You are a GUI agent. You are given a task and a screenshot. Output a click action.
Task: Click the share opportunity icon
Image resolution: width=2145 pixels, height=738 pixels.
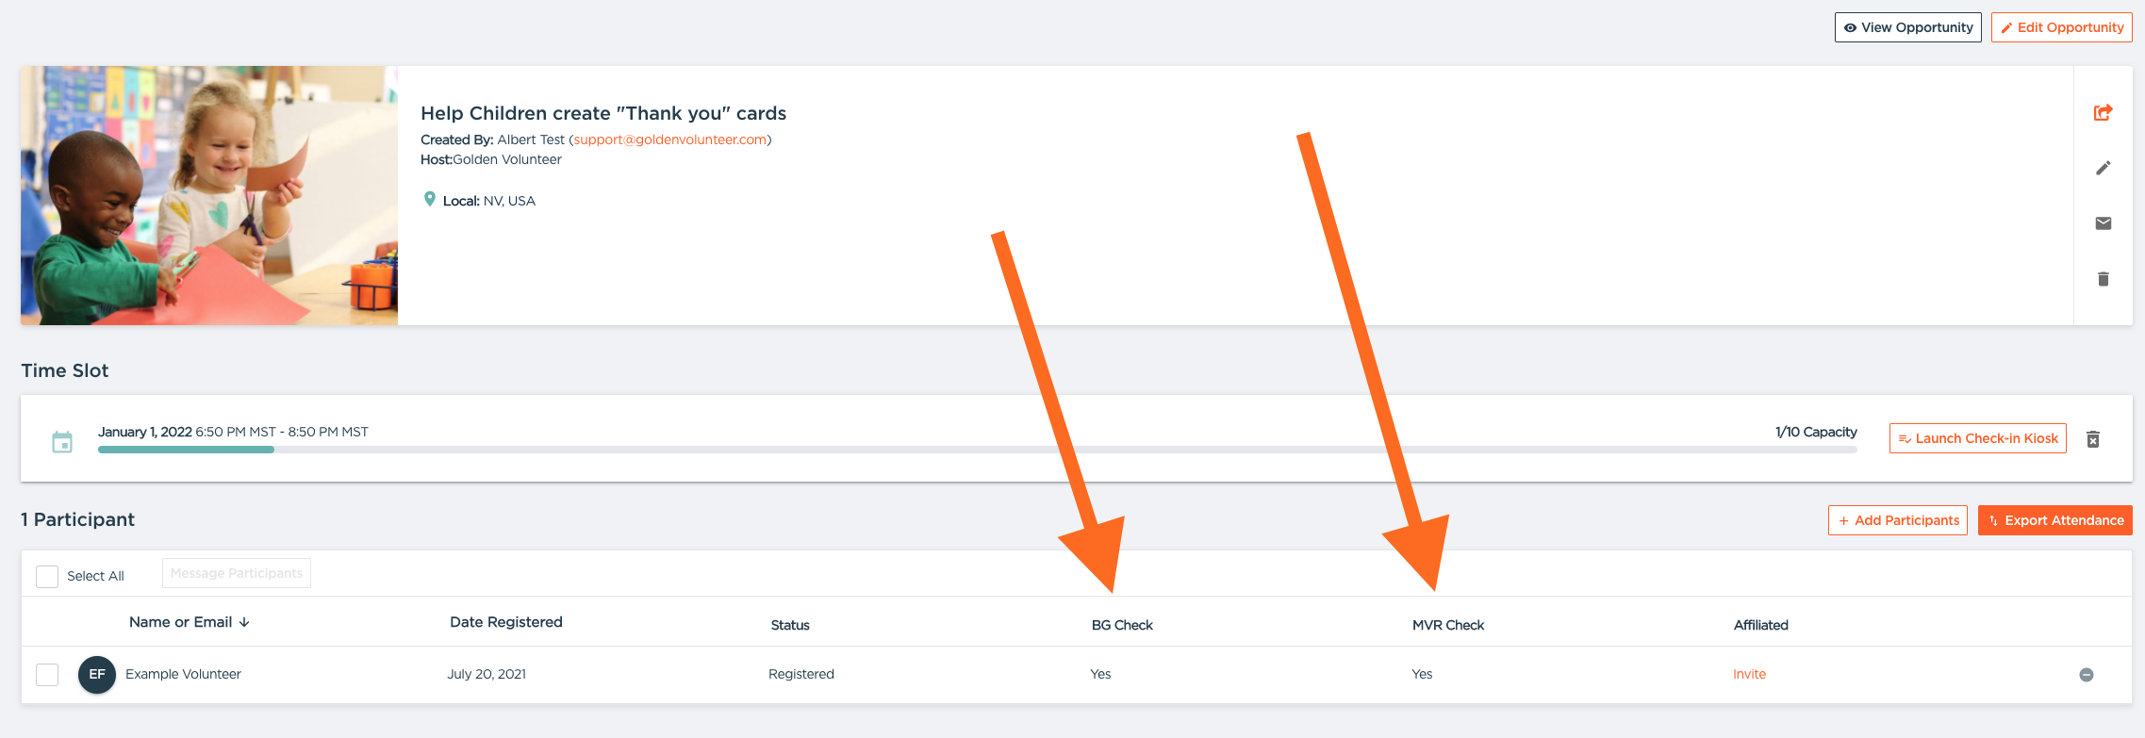pos(2103,113)
